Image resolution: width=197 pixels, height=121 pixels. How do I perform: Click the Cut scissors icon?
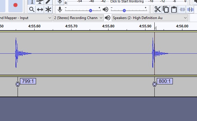pos(157,10)
